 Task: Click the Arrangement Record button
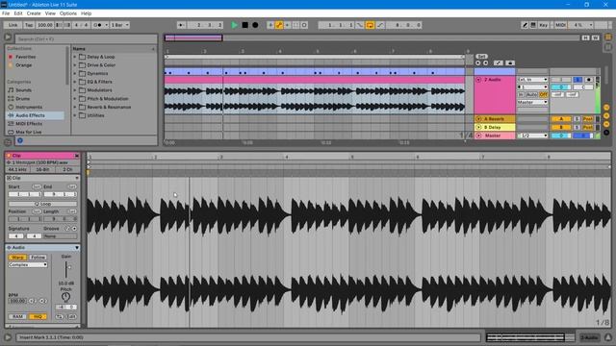[x=255, y=25]
